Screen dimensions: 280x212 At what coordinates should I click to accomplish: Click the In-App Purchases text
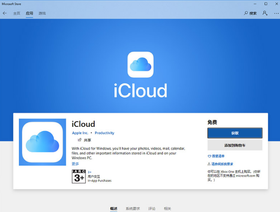(99, 181)
